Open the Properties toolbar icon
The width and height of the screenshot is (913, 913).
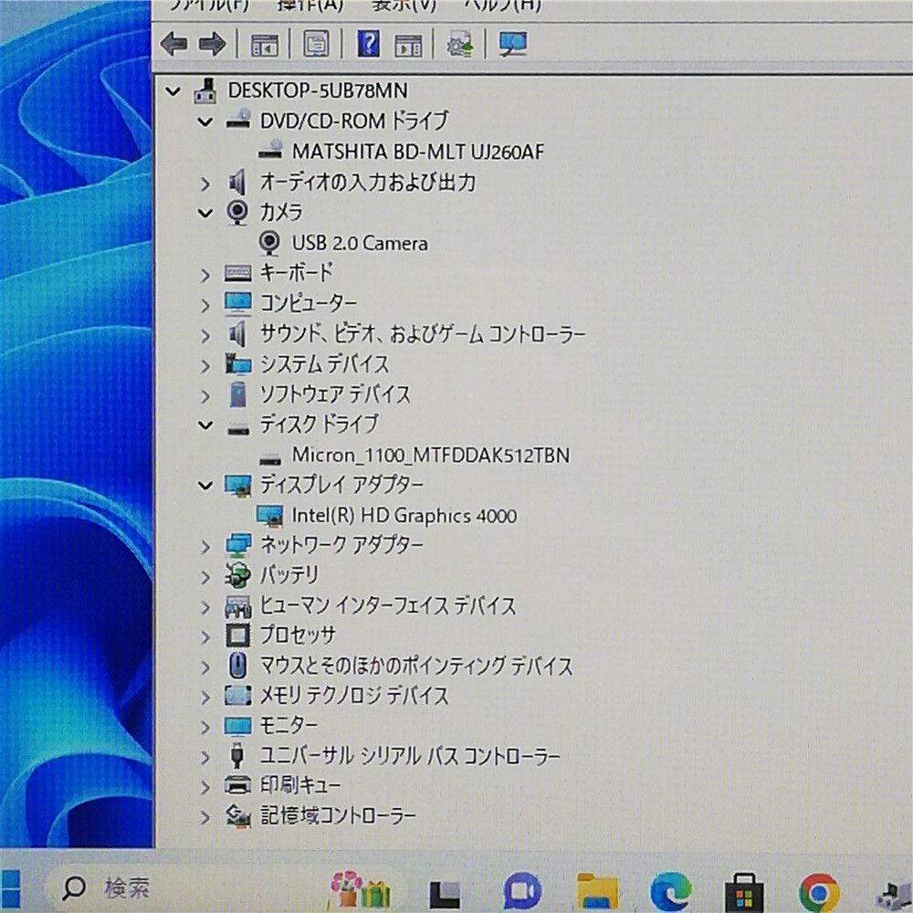[x=316, y=44]
